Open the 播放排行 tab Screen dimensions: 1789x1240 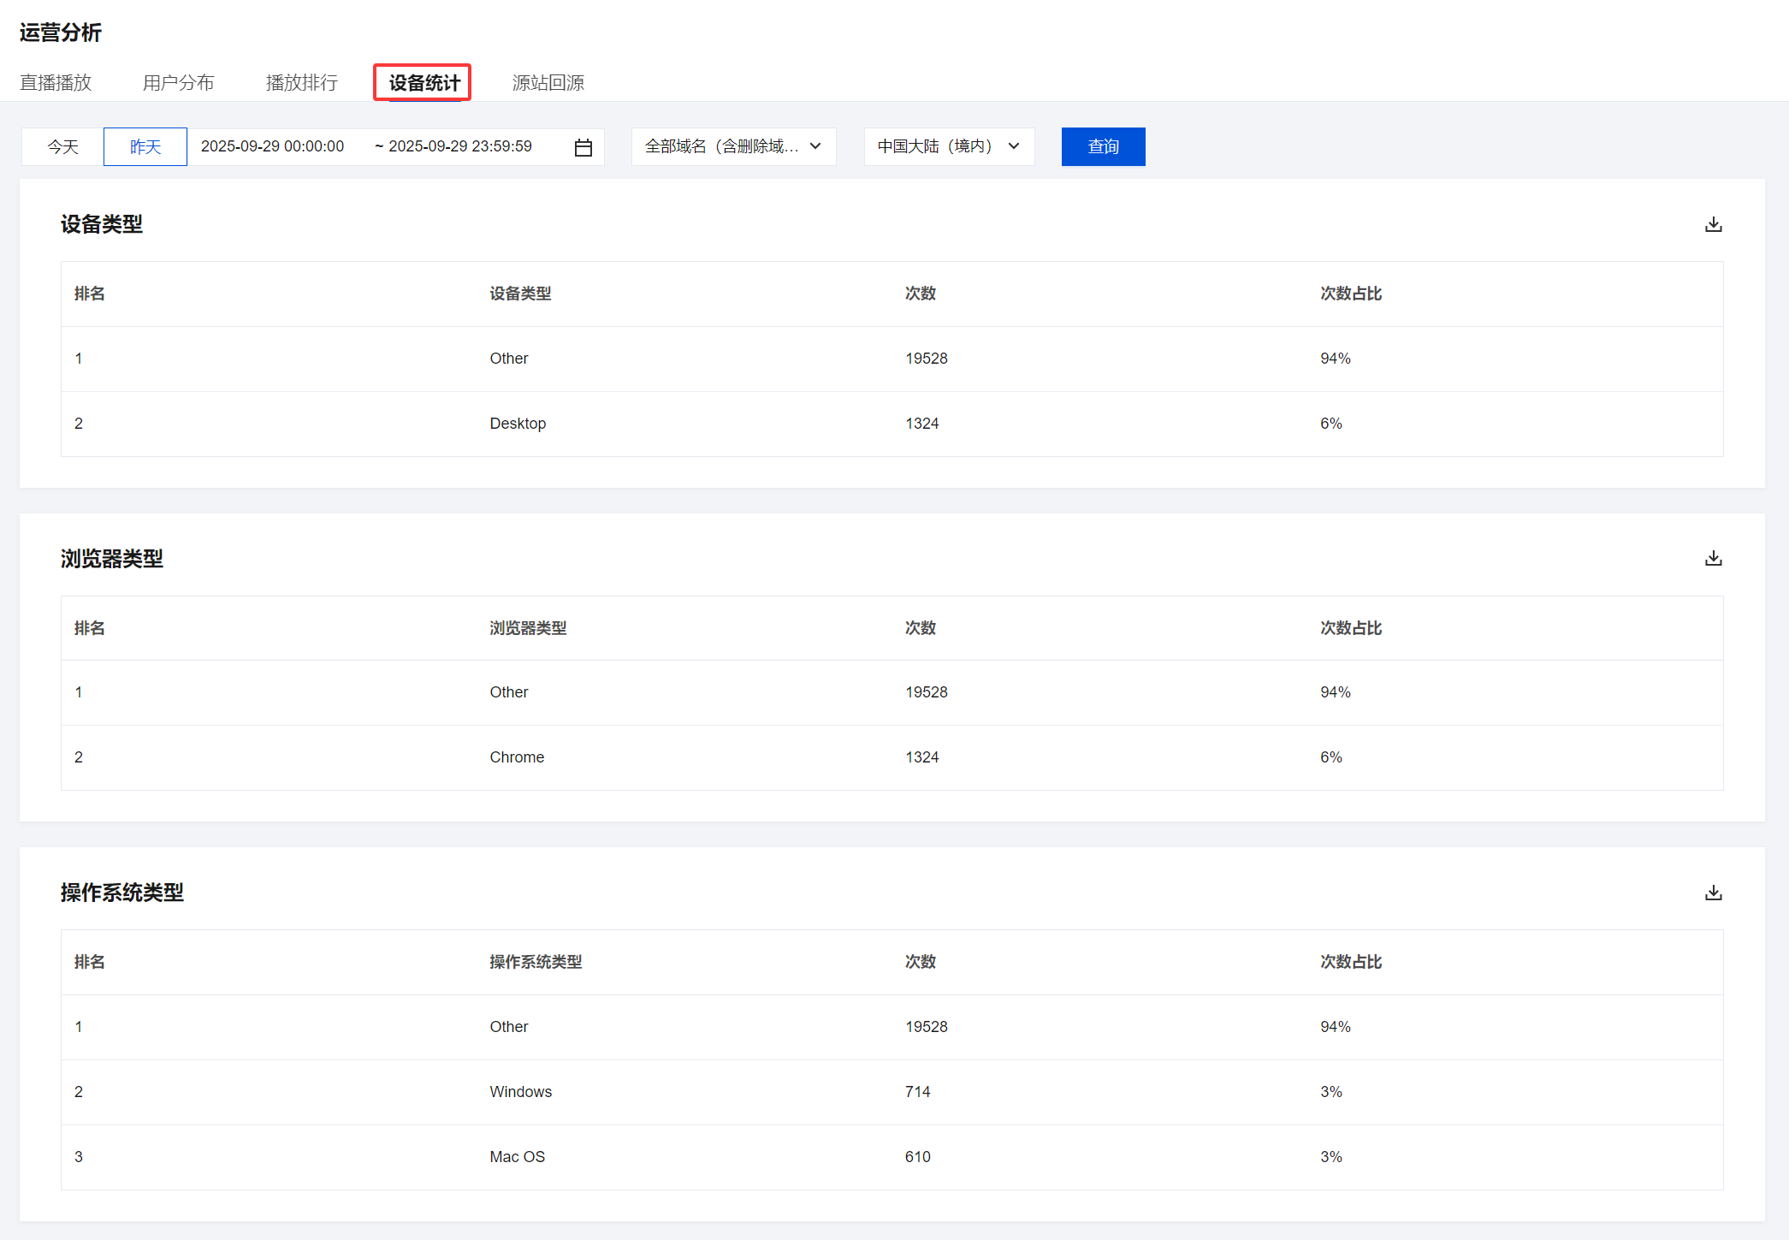click(302, 83)
